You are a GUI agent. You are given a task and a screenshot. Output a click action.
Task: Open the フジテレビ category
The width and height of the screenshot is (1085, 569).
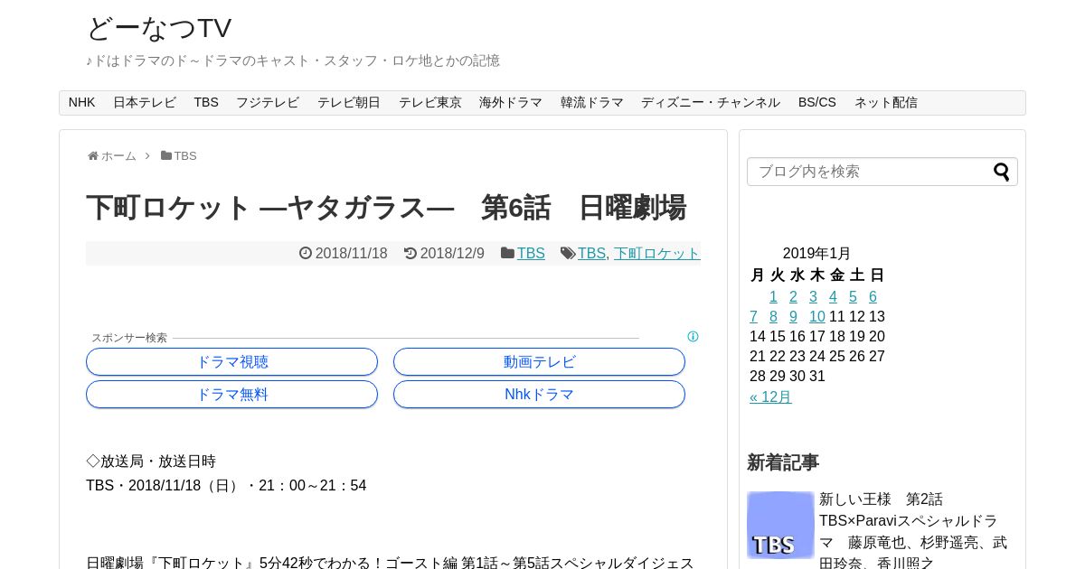(268, 103)
